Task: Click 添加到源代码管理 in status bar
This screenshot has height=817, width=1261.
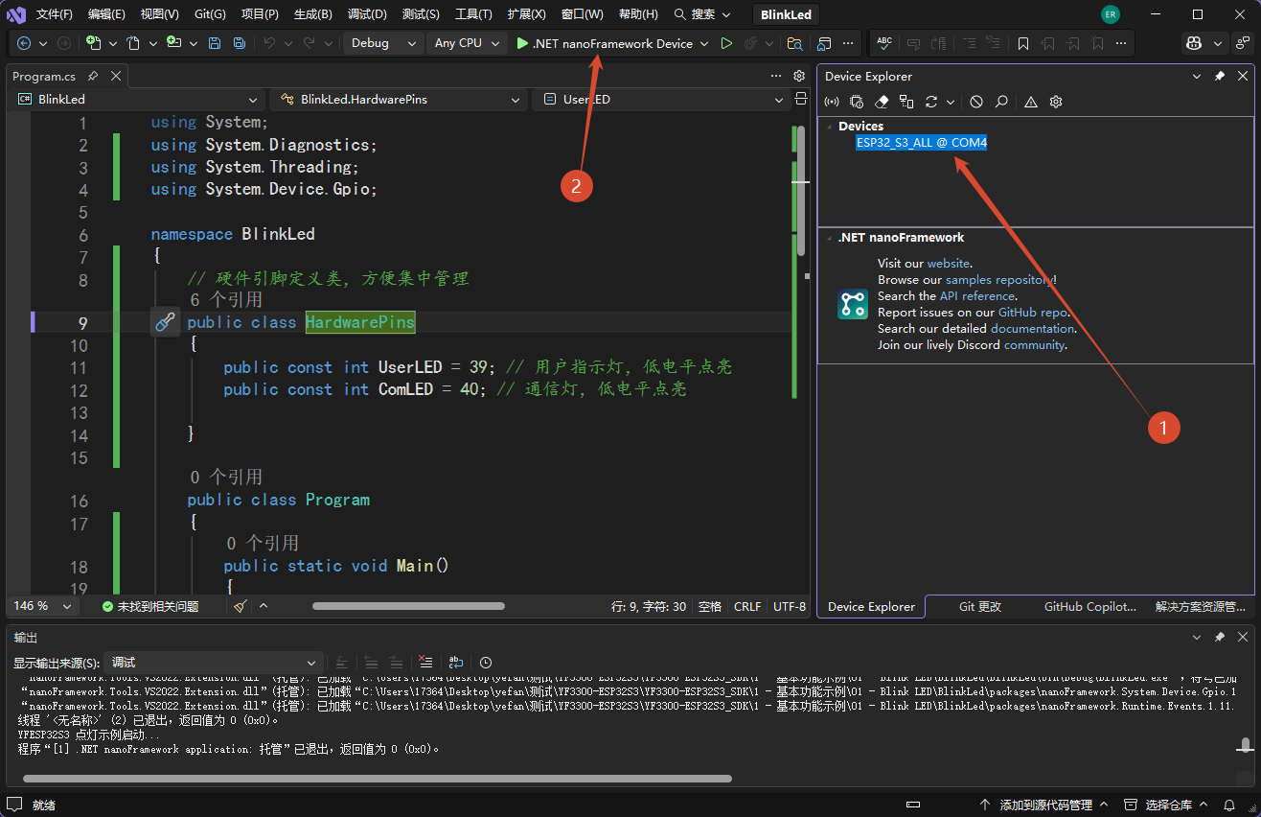Action: pos(1044,805)
